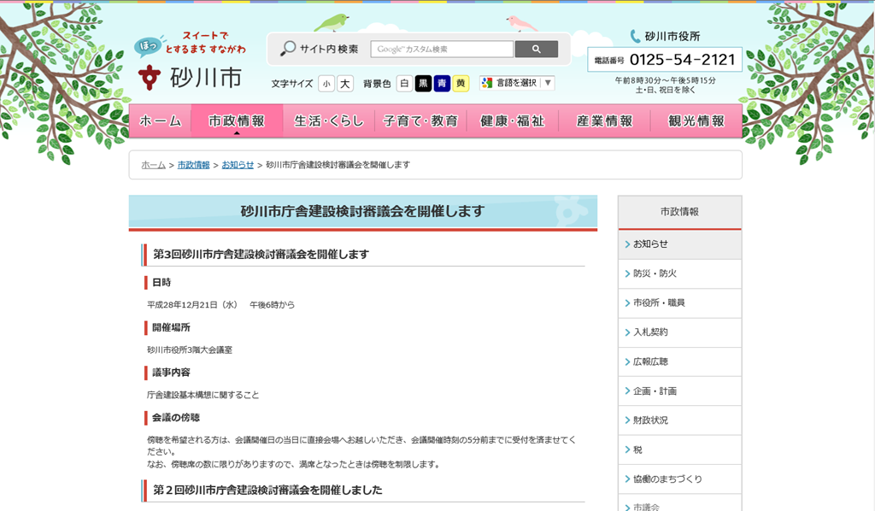Choose the yellow (黄) background color swatch
875x511 pixels.
tap(461, 84)
